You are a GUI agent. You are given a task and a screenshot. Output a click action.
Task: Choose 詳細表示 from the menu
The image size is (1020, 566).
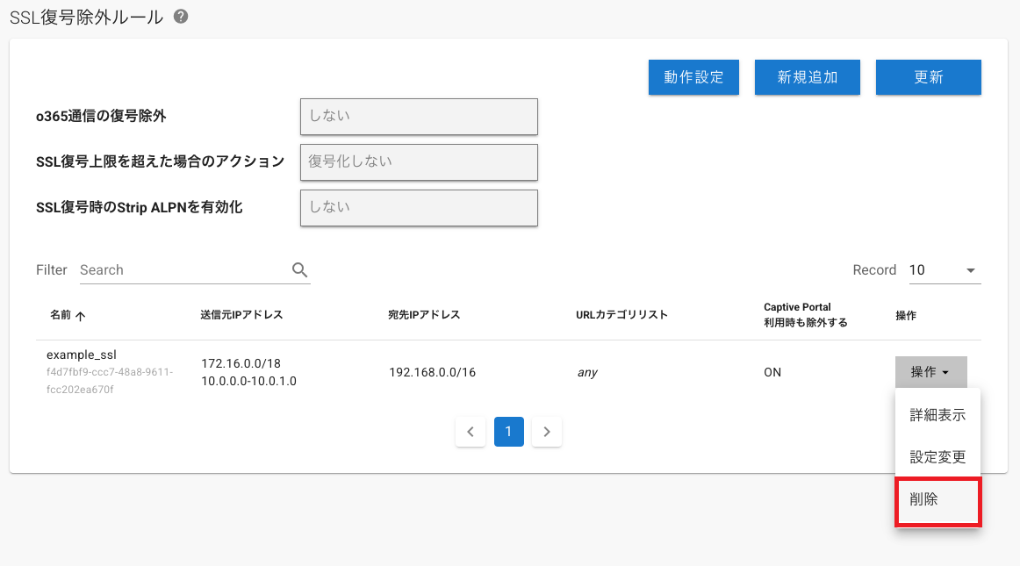click(x=937, y=415)
